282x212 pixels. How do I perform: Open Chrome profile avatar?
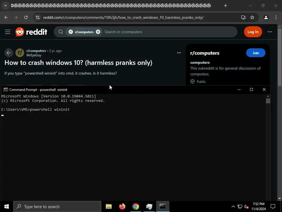pyautogui.click(x=266, y=17)
